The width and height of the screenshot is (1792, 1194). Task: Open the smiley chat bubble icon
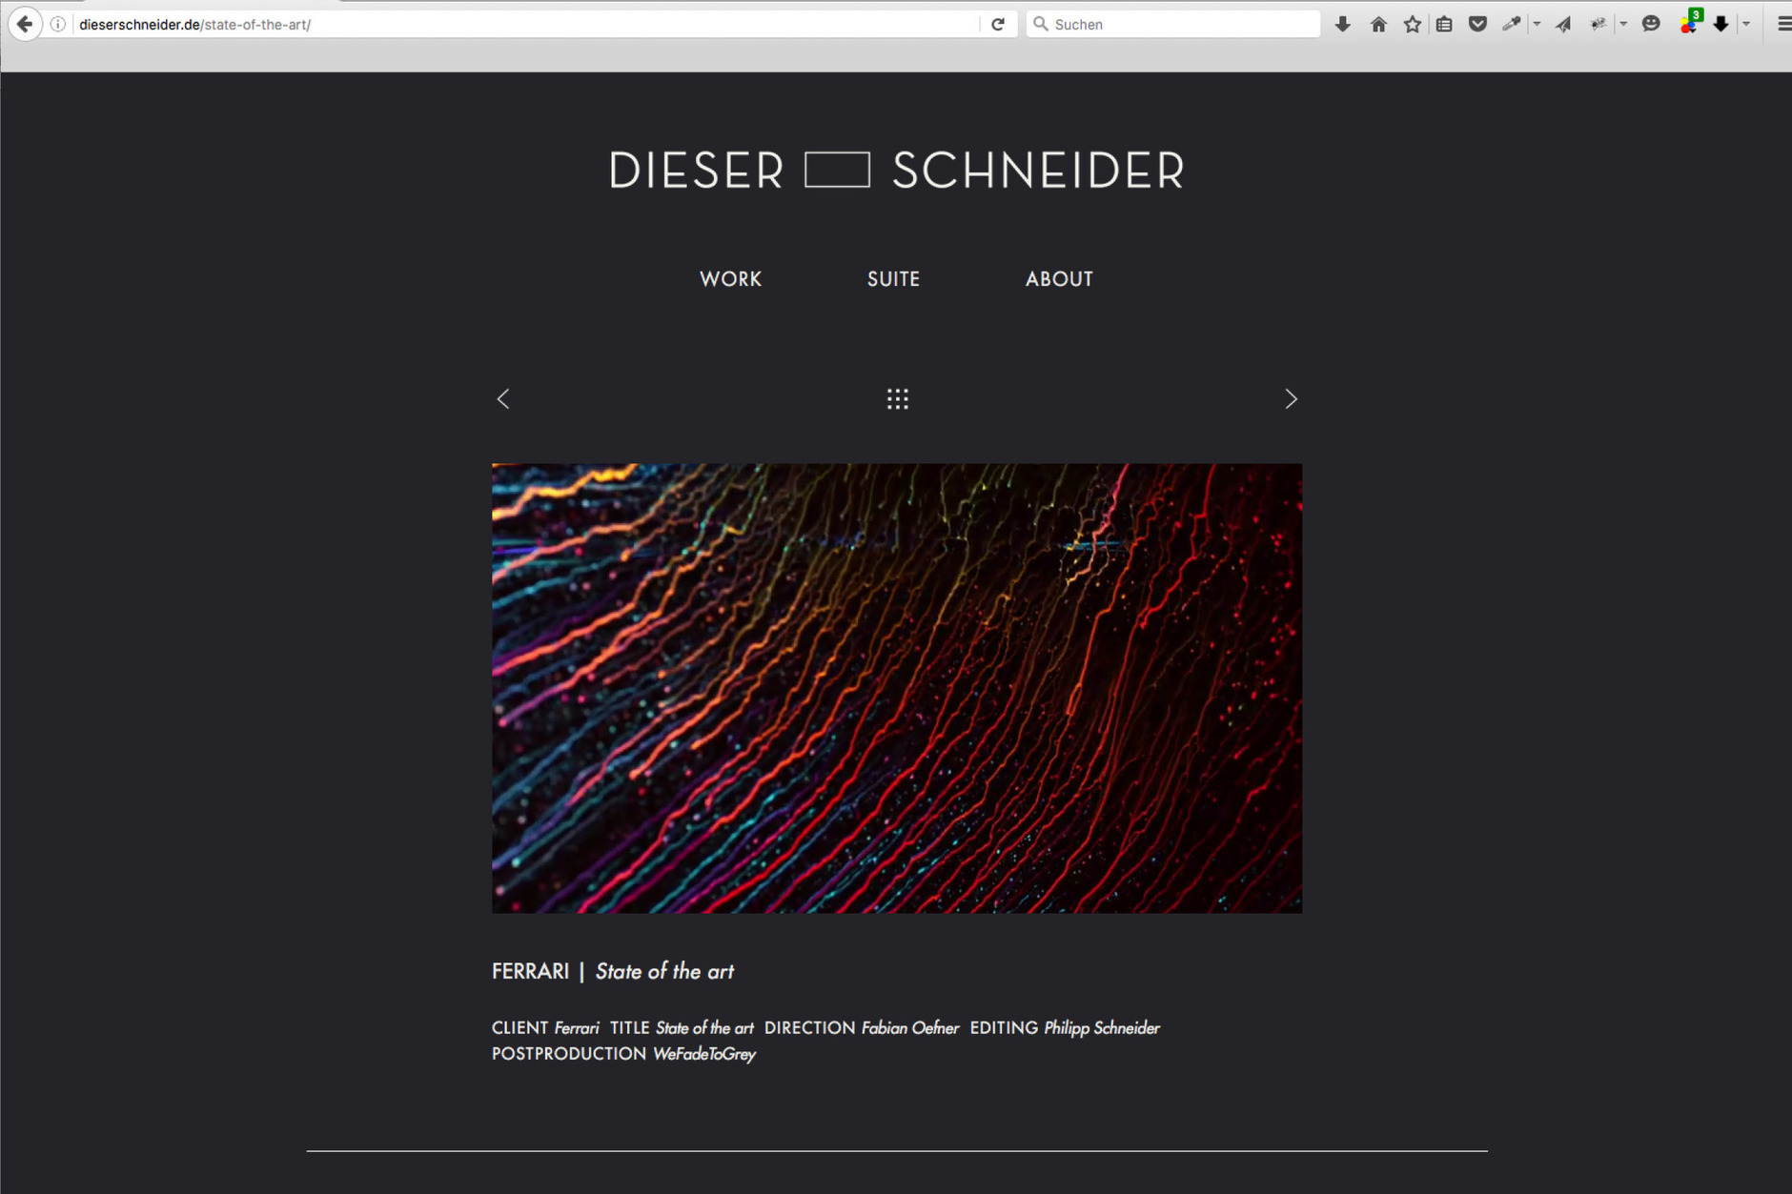(1651, 24)
